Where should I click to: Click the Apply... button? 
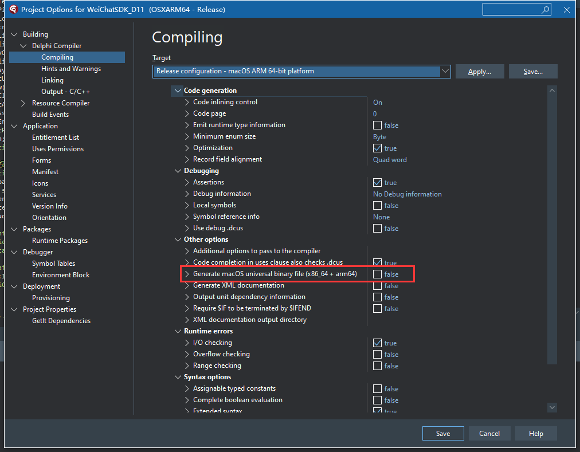pos(480,72)
